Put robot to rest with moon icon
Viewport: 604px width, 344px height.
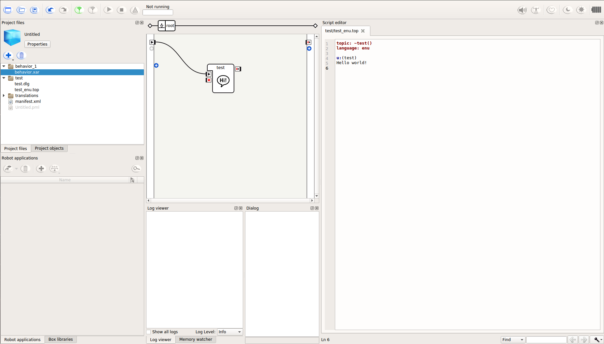tap(568, 10)
